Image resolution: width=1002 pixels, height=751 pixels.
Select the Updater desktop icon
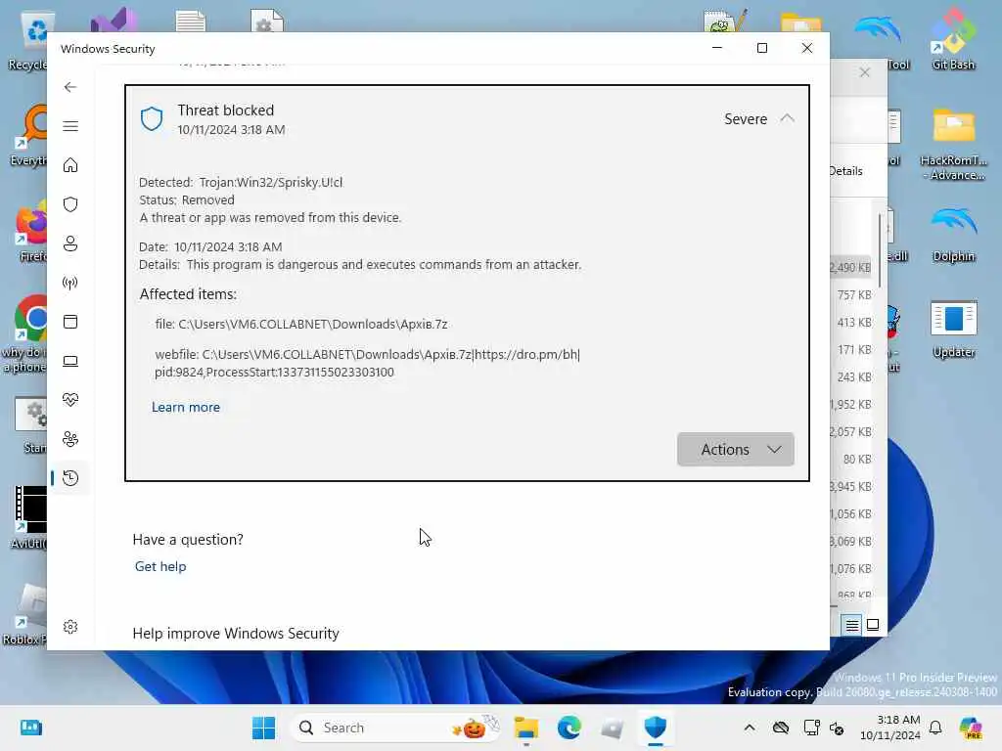953,329
